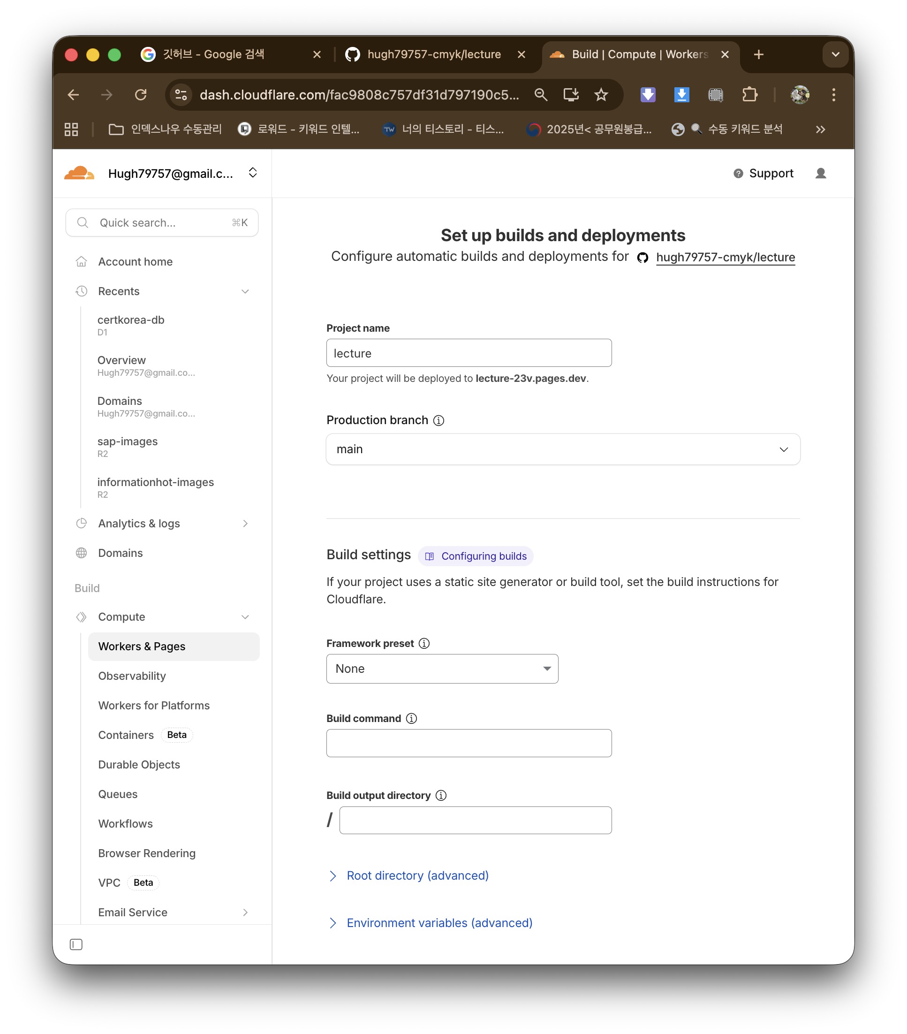The height and width of the screenshot is (1034, 907).
Task: Open the hugh79757-cmyk/lecture repository link
Action: 725,257
